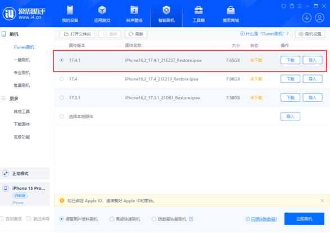
Task: Click the 刷新 refresh button
Action: click(x=136, y=34)
